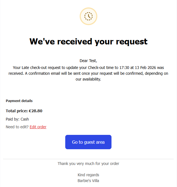Click the horizontal divider line above footer
Viewport: 177px width, 187px height.
88,159
